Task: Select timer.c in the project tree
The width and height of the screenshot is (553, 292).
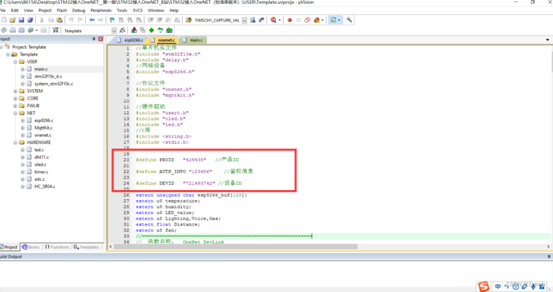Action: point(41,172)
